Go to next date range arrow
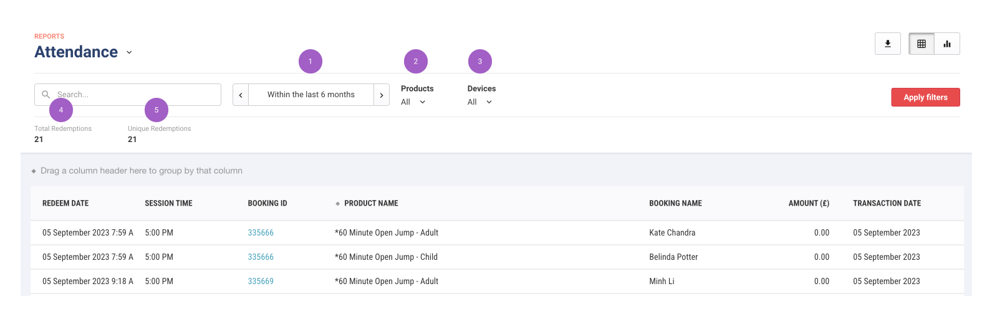Image resolution: width=992 pixels, height=319 pixels. 382,95
